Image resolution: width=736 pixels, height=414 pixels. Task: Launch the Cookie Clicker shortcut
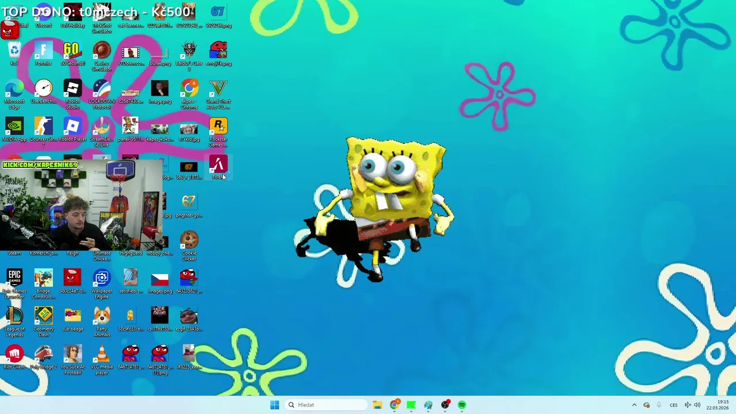pos(189,247)
